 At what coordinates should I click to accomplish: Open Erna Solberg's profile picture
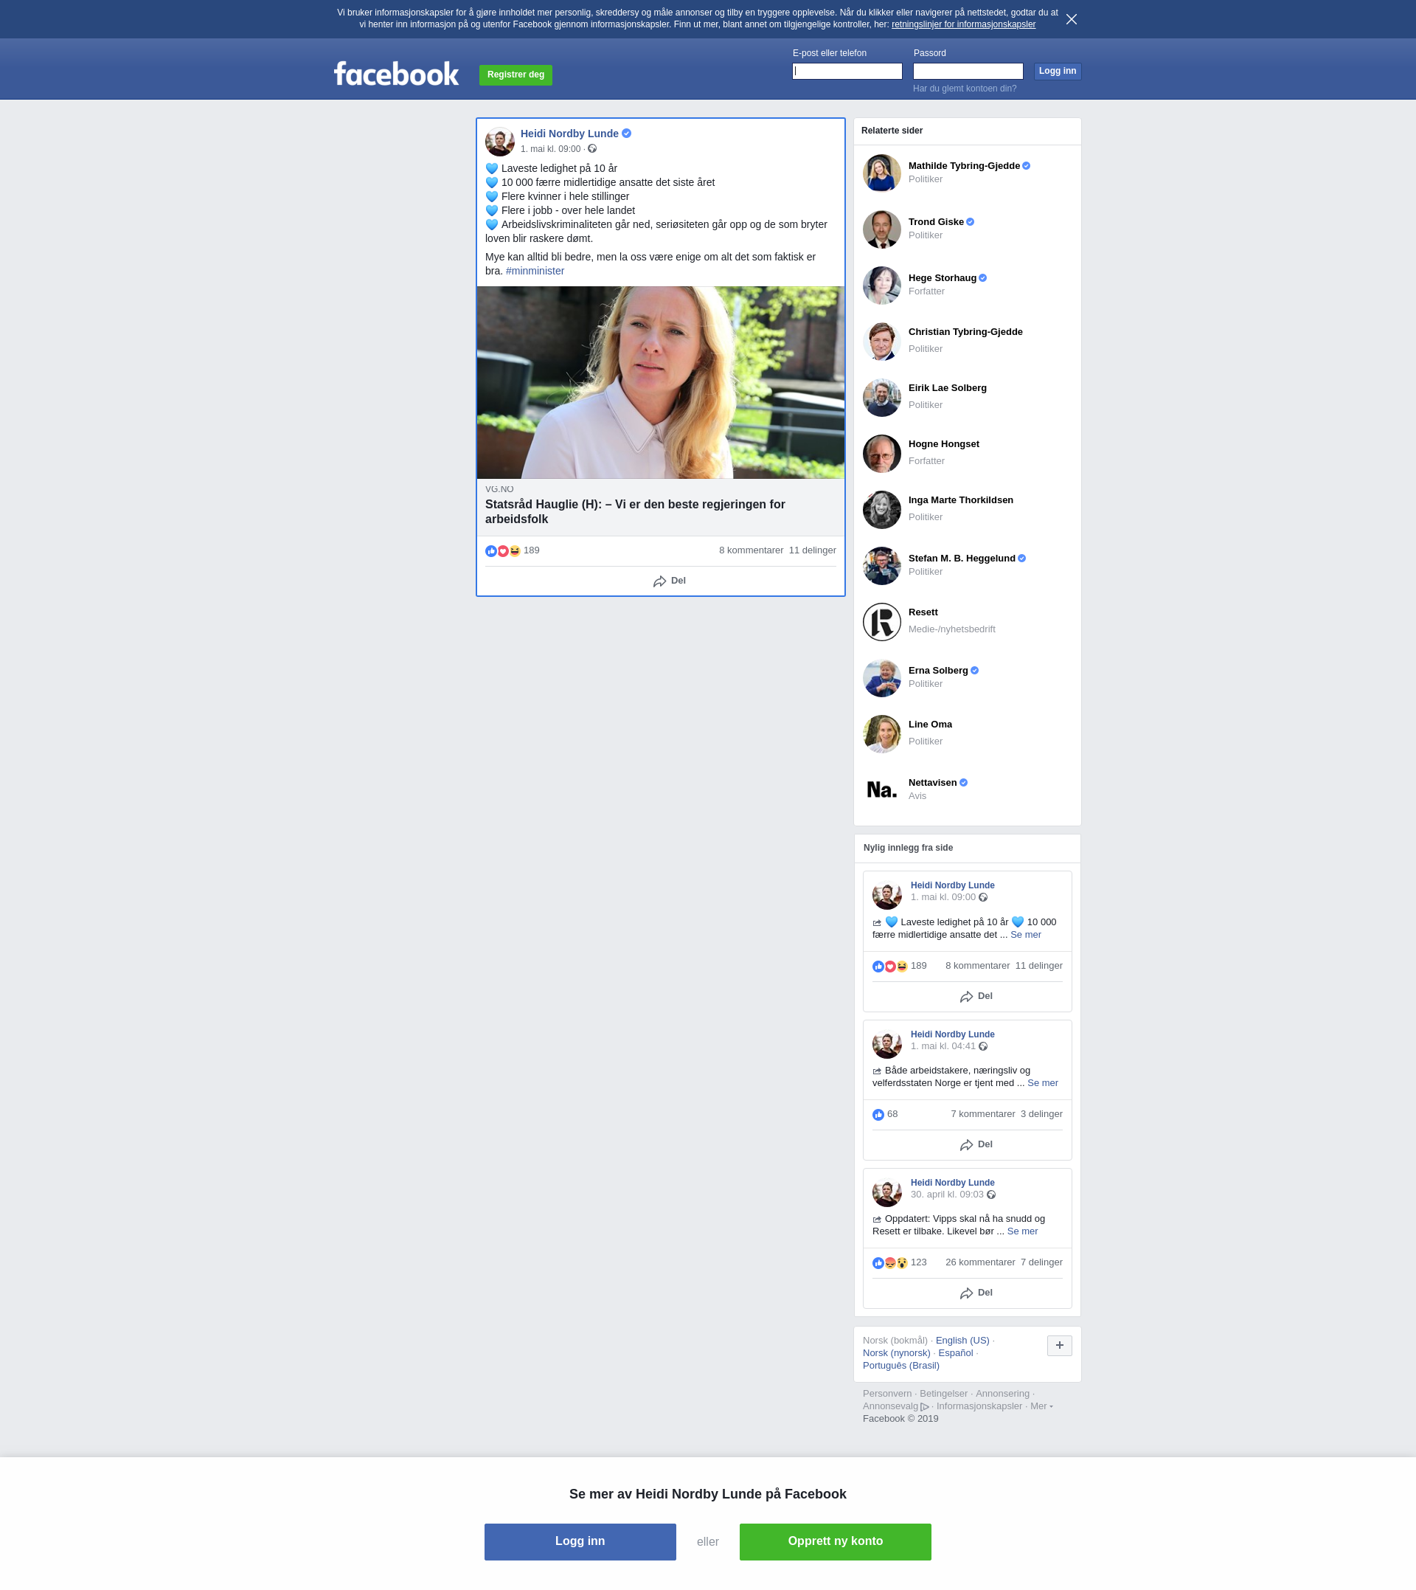coord(881,678)
